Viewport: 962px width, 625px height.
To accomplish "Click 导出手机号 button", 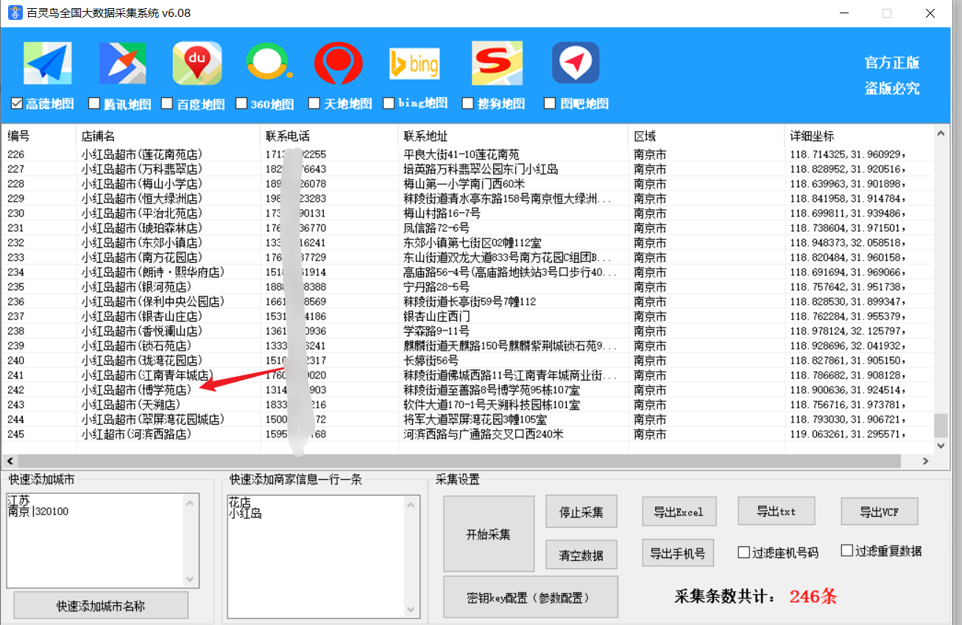I will (678, 553).
